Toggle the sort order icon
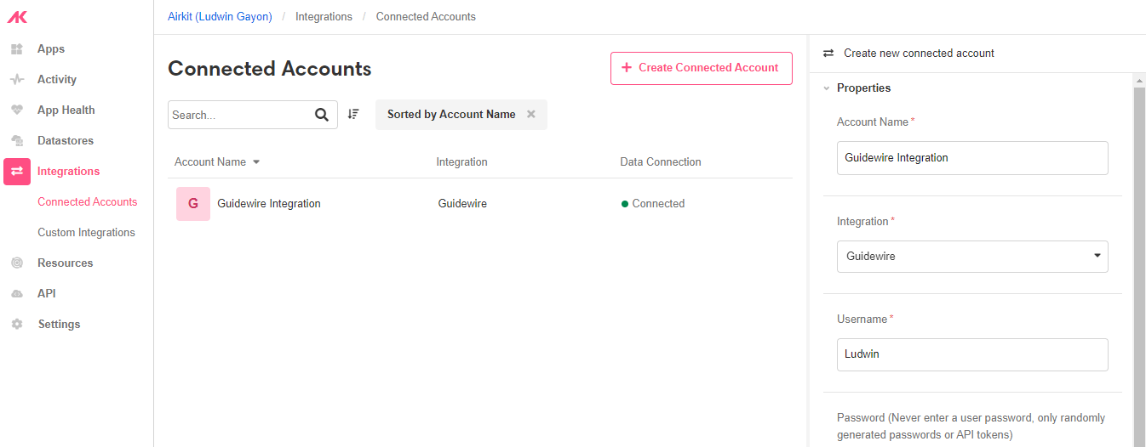The width and height of the screenshot is (1146, 447). [x=353, y=114]
